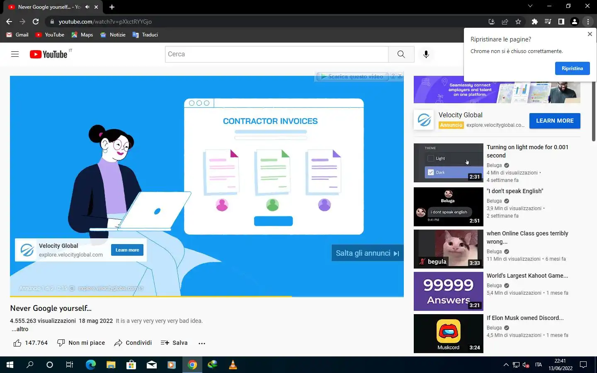Open File Explorer from taskbar
The image size is (597, 373).
(111, 365)
